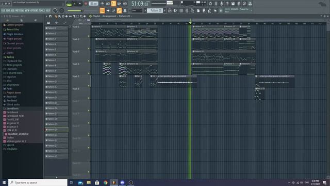Toggle the overdub/blend recording button
Image resolution: width=330 pixels, height=186 pixels.
[x=119, y=4]
